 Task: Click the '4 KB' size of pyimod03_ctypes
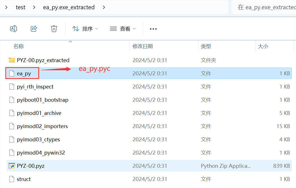[x=285, y=139]
